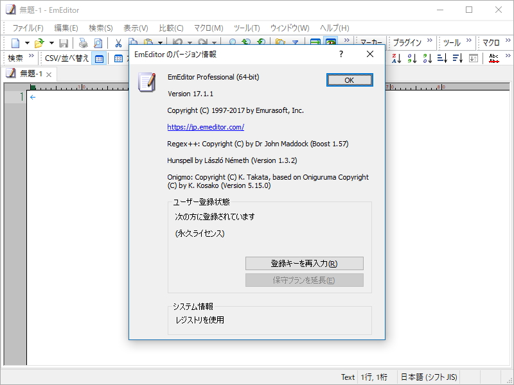Click the descending alphabetical sort icon
Screen dimensions: 514x385
(x=396, y=58)
